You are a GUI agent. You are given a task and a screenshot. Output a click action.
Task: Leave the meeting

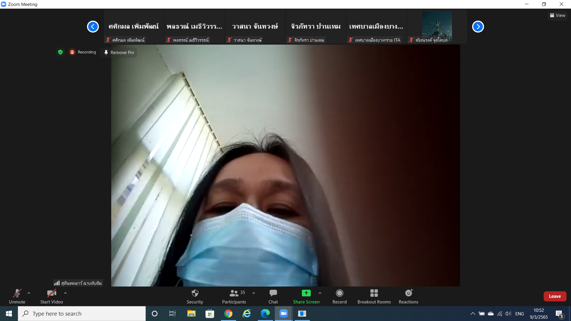555,296
